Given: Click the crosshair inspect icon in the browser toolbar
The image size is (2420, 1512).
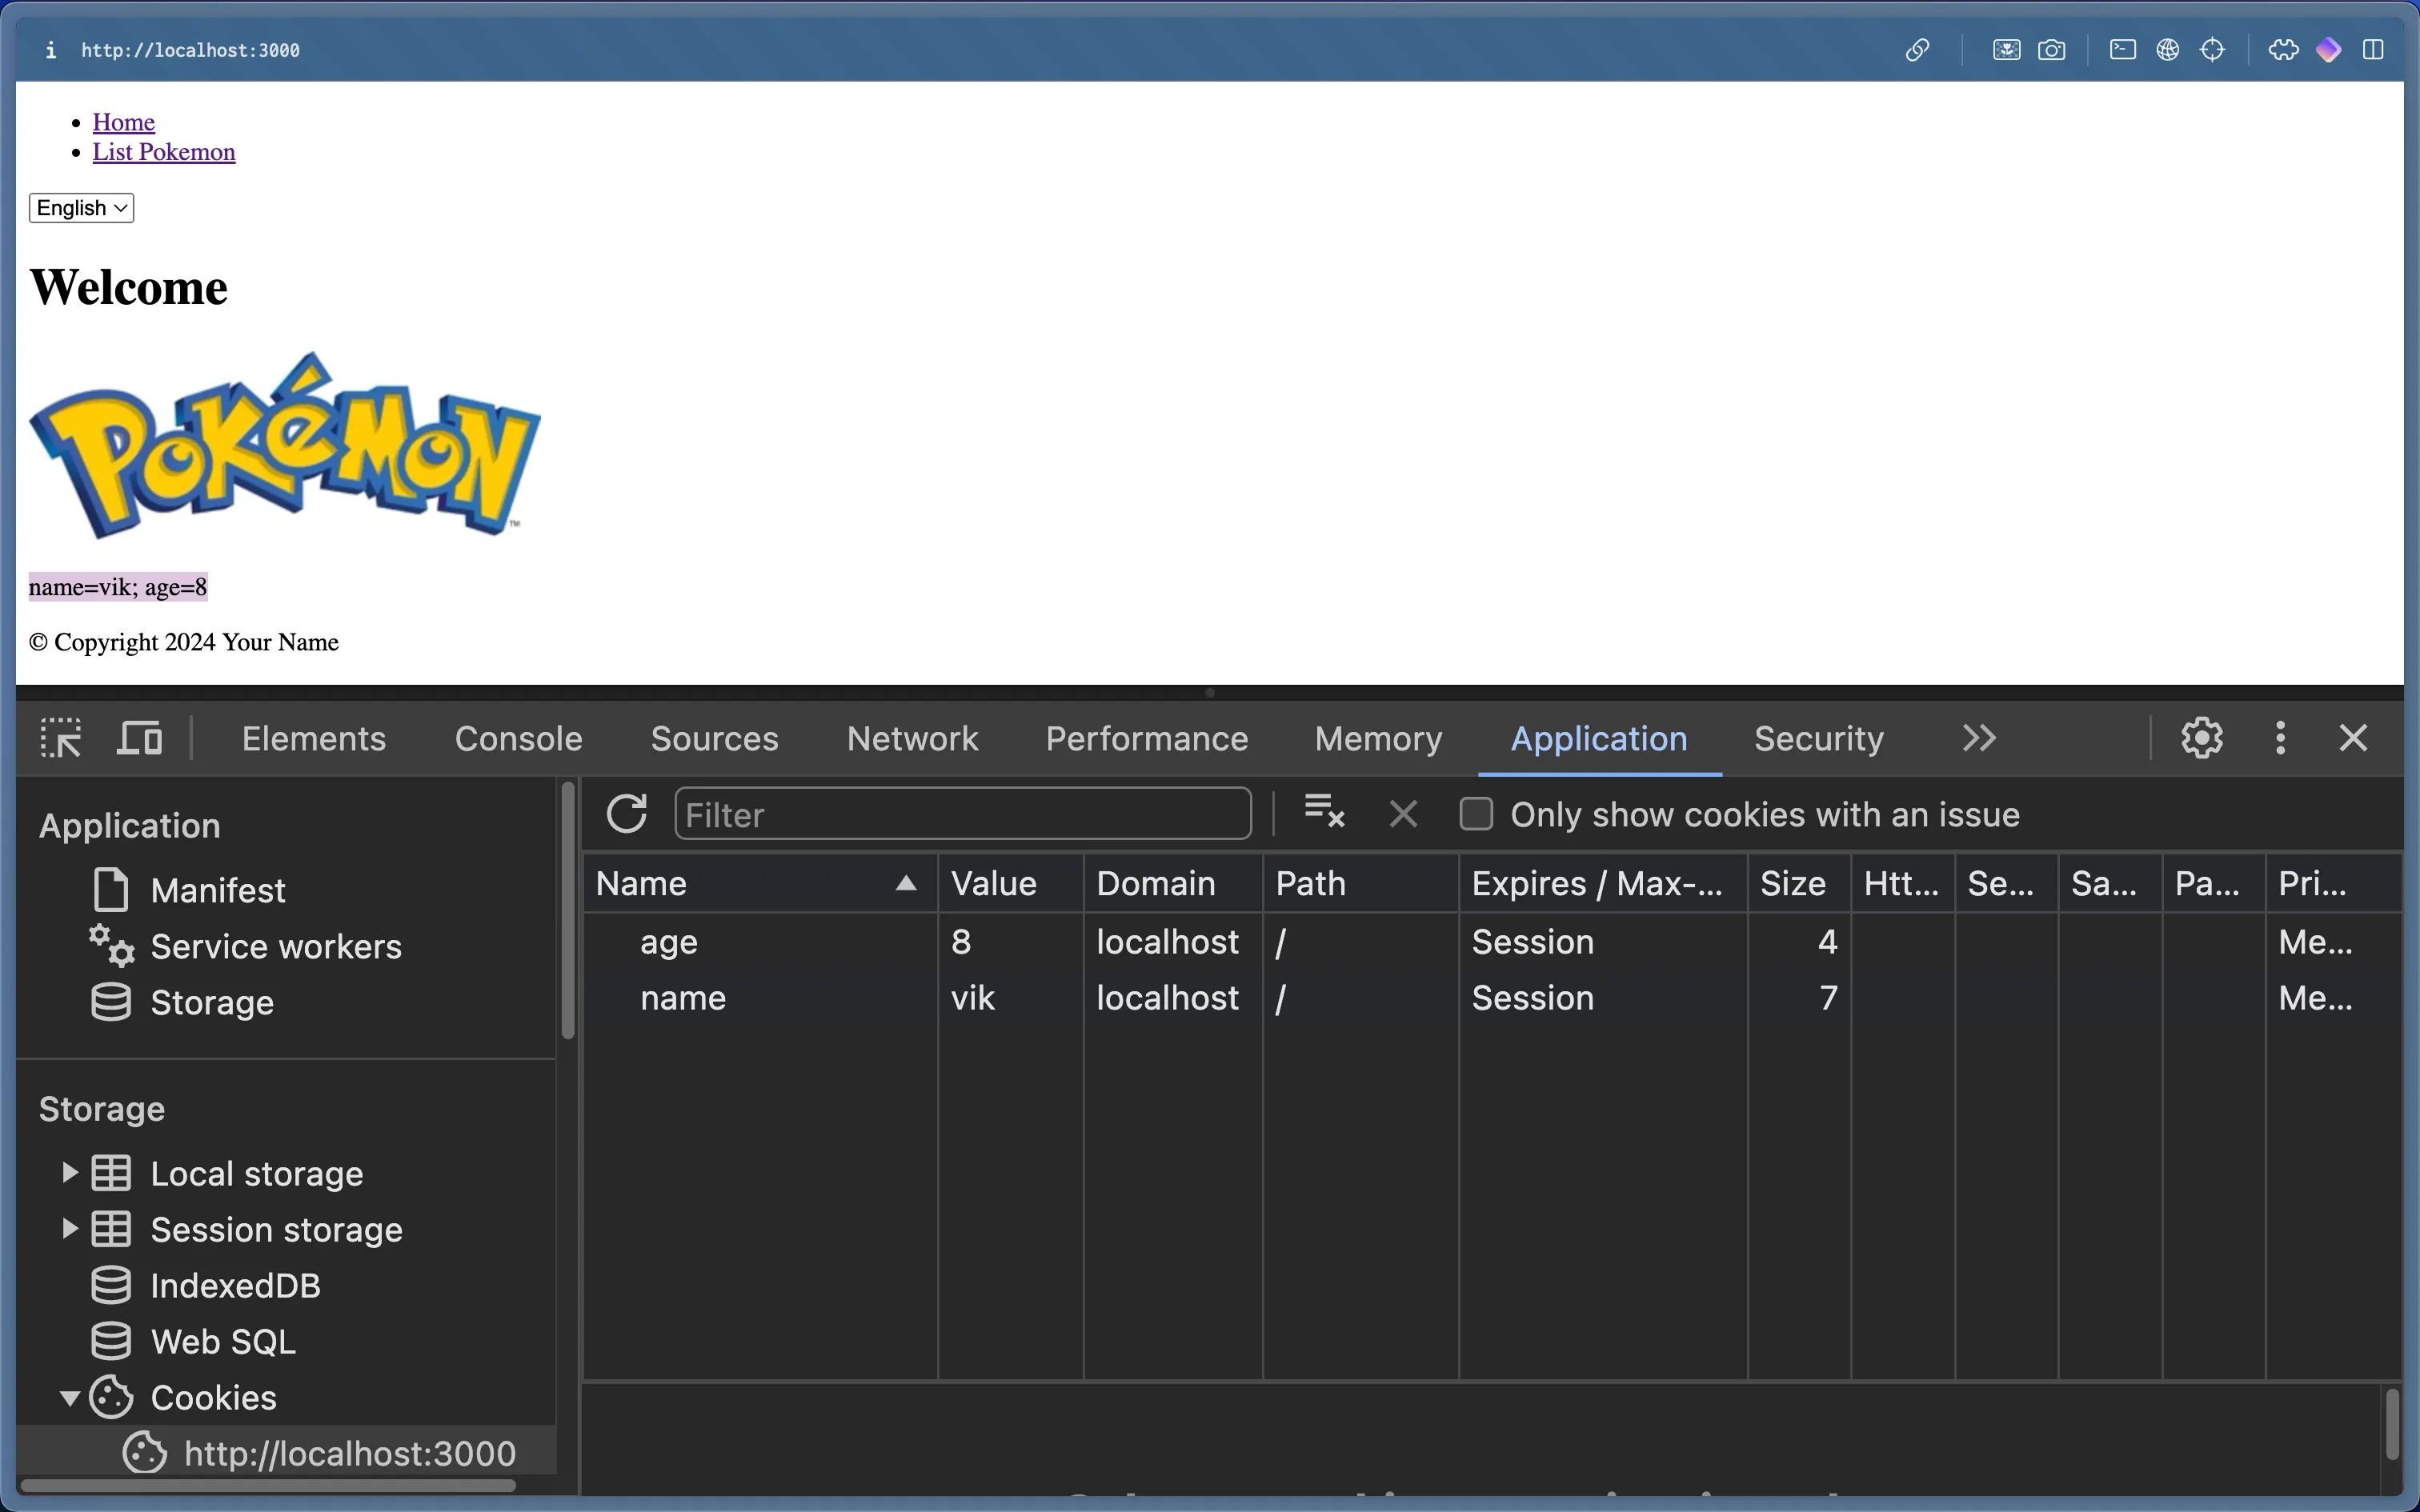Looking at the screenshot, I should tap(2213, 50).
